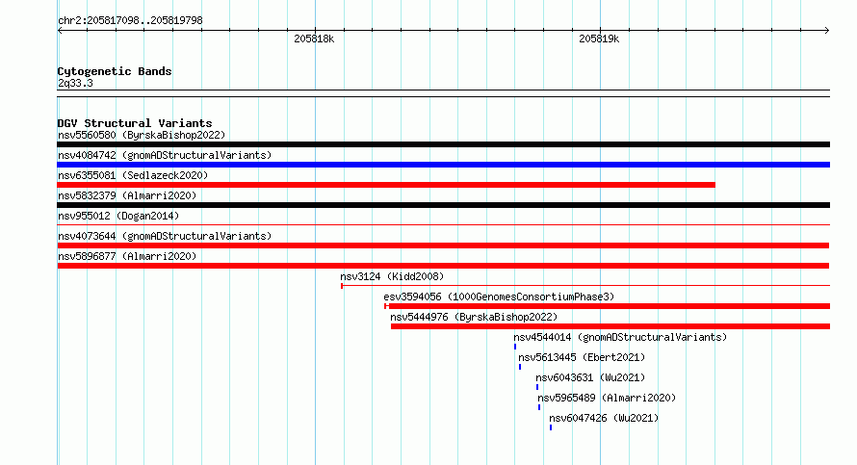Select the small blue nsv4544014 marker
This screenshot has height=465, width=857.
(515, 347)
